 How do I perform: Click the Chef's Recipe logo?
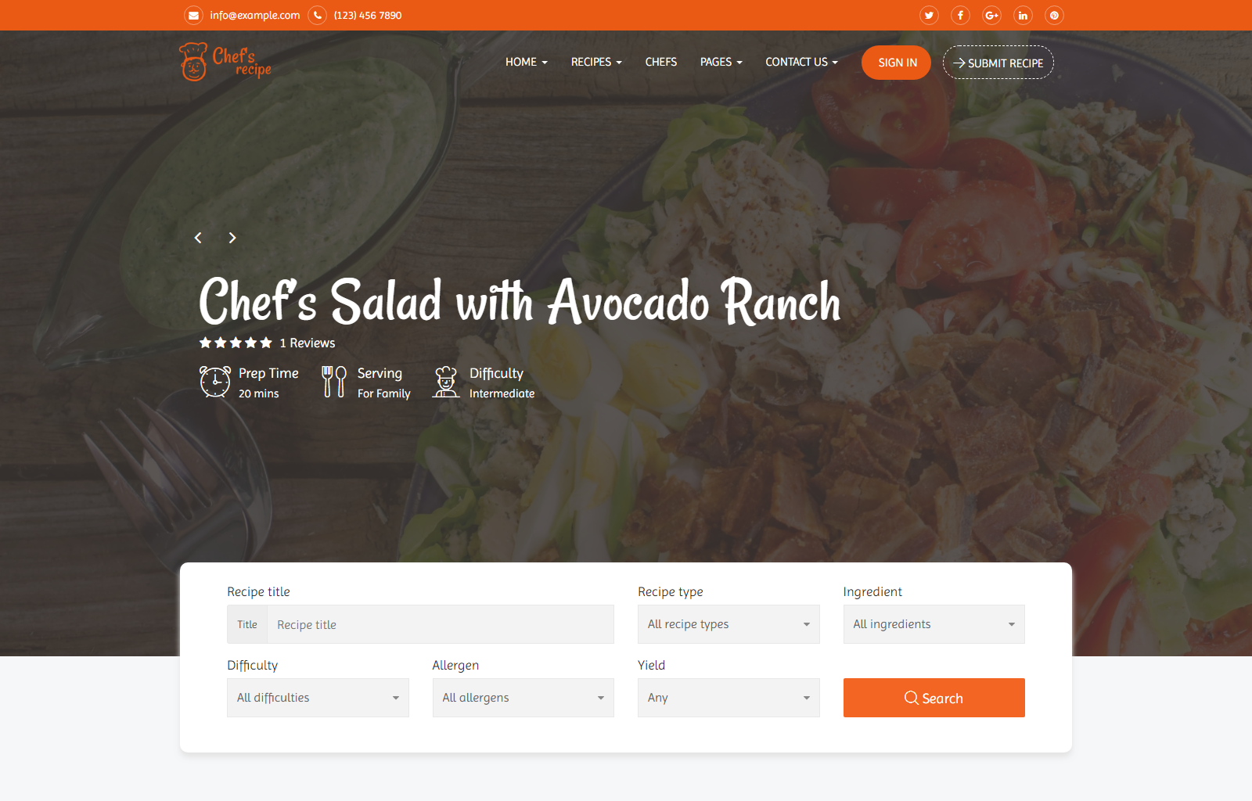coord(225,62)
